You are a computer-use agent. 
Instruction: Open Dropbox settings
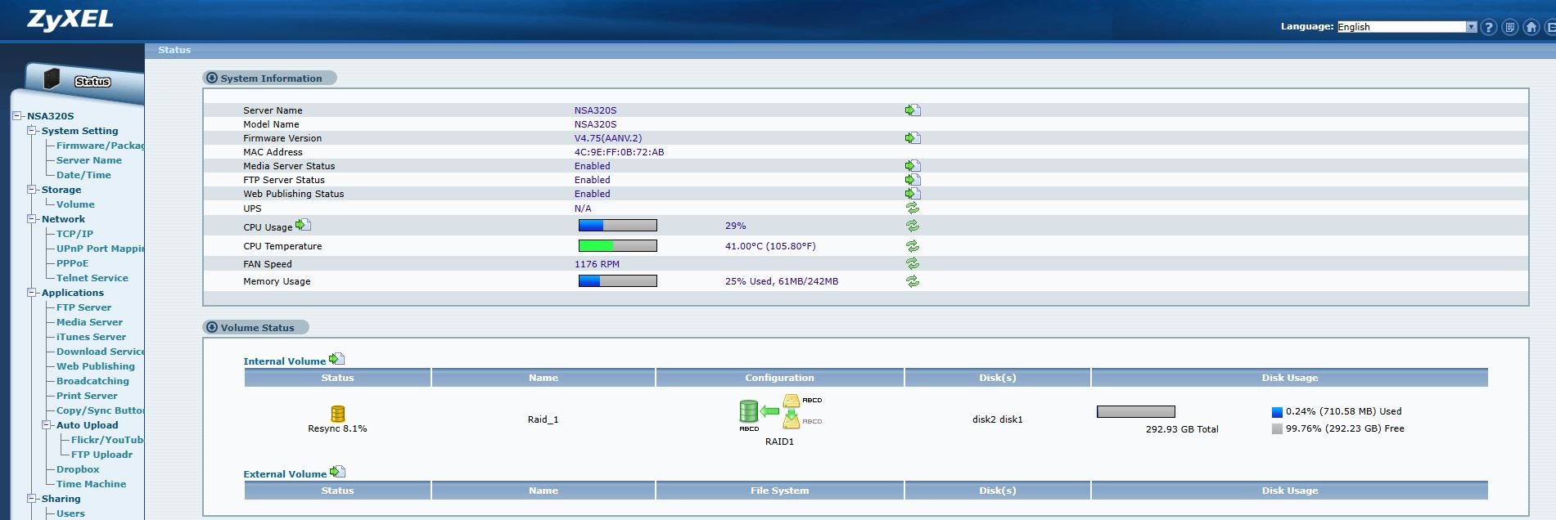pos(78,469)
